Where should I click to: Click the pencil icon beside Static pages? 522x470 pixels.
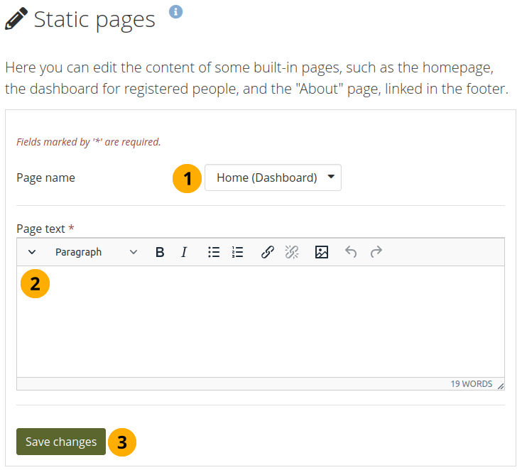click(x=16, y=19)
